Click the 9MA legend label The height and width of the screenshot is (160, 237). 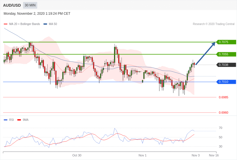26,120
